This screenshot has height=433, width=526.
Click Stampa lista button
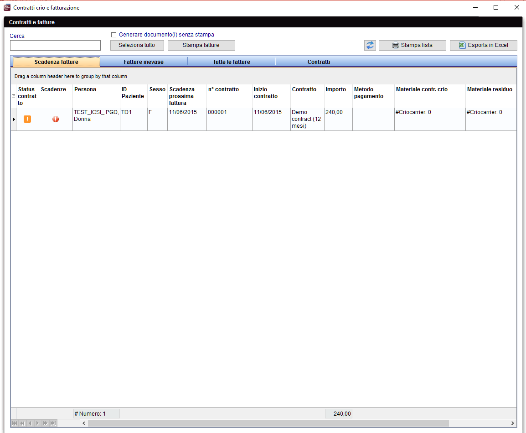click(413, 45)
